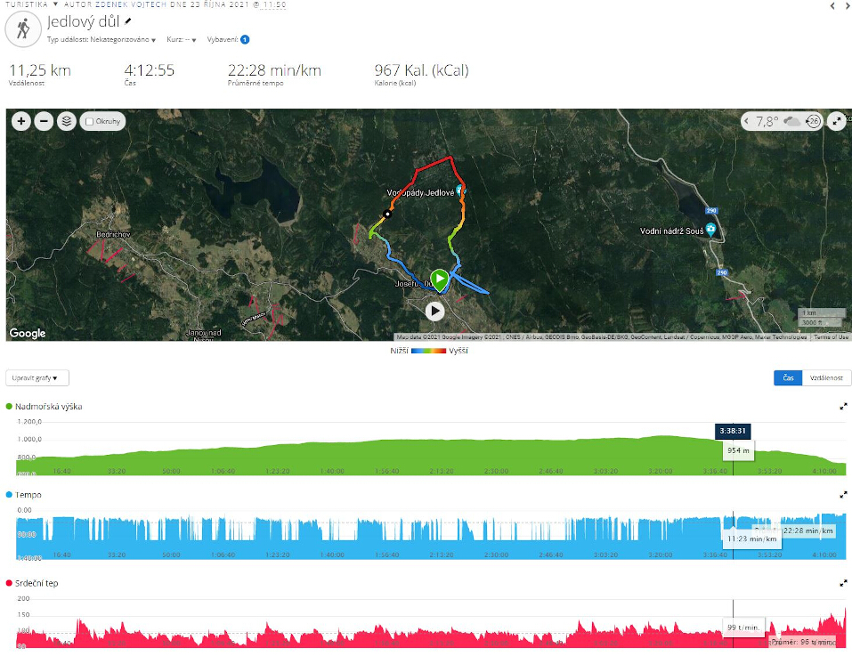The image size is (852, 656).
Task: Click the Vodní nádrž Souš map label
Action: (x=671, y=231)
